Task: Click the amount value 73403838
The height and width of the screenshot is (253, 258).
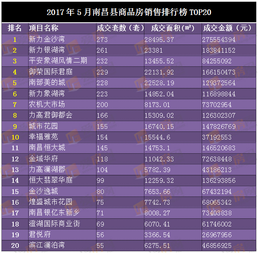Action: click(x=217, y=213)
